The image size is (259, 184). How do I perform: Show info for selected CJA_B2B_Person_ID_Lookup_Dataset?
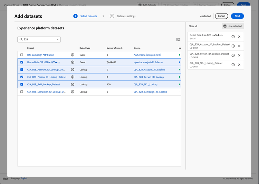(x=233, y=55)
